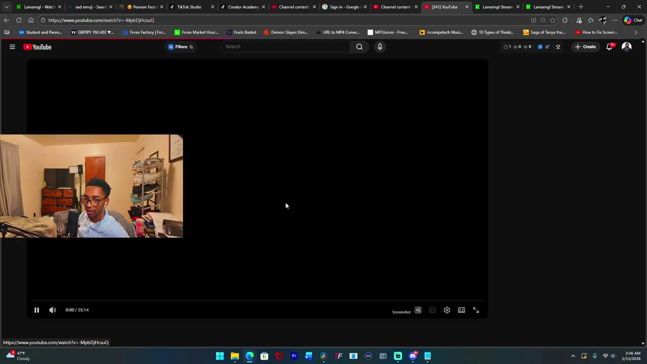The image size is (647, 364).
Task: Open a new browser tab
Action: [x=581, y=7]
